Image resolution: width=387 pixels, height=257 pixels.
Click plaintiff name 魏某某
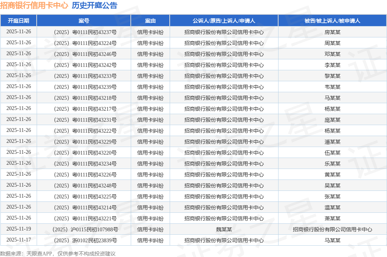[224, 229]
